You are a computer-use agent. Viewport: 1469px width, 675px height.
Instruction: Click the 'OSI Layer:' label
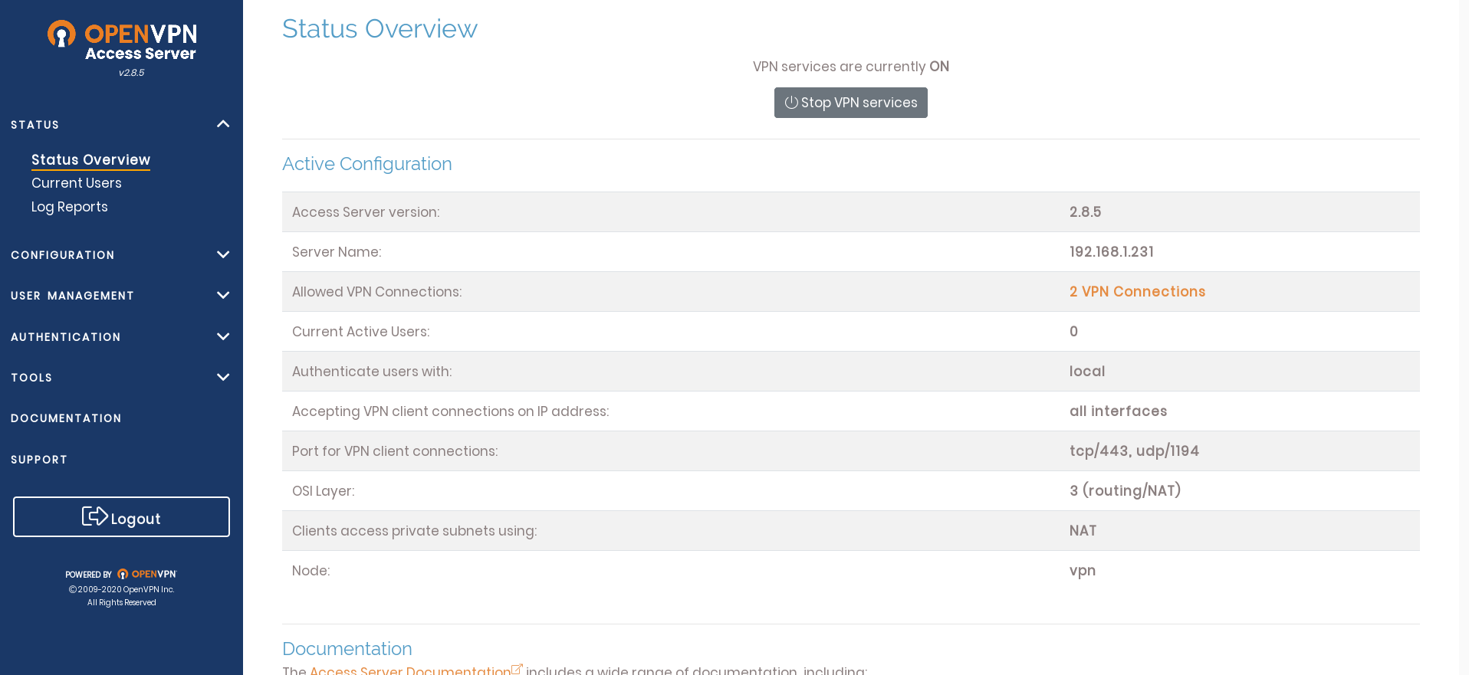click(324, 491)
